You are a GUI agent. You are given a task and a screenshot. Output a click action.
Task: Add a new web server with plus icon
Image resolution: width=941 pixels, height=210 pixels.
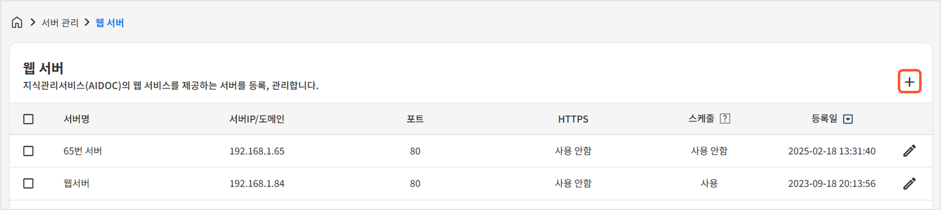[x=909, y=82]
